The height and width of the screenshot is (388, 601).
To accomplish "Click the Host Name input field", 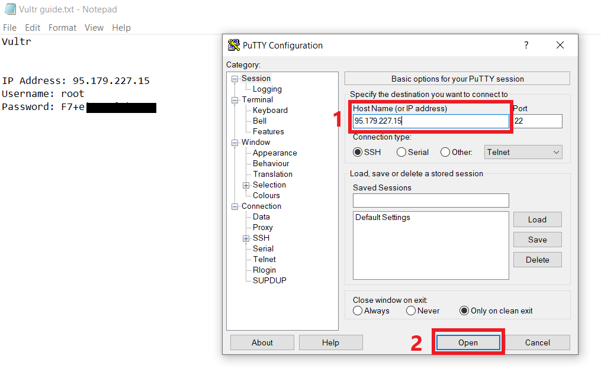I will (x=431, y=121).
